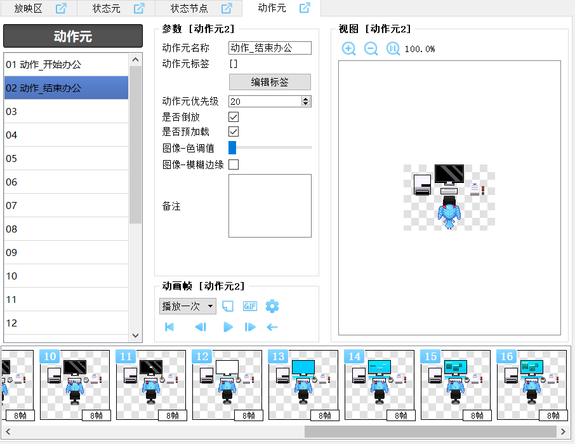Zoom in on the view panel

click(348, 48)
